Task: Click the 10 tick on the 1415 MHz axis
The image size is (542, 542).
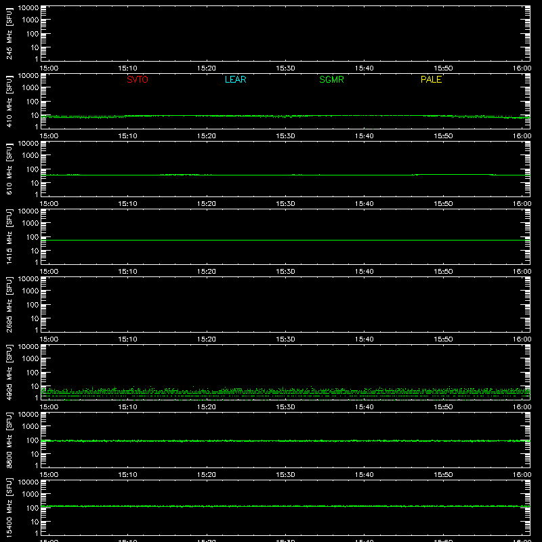Action: pos(35,251)
